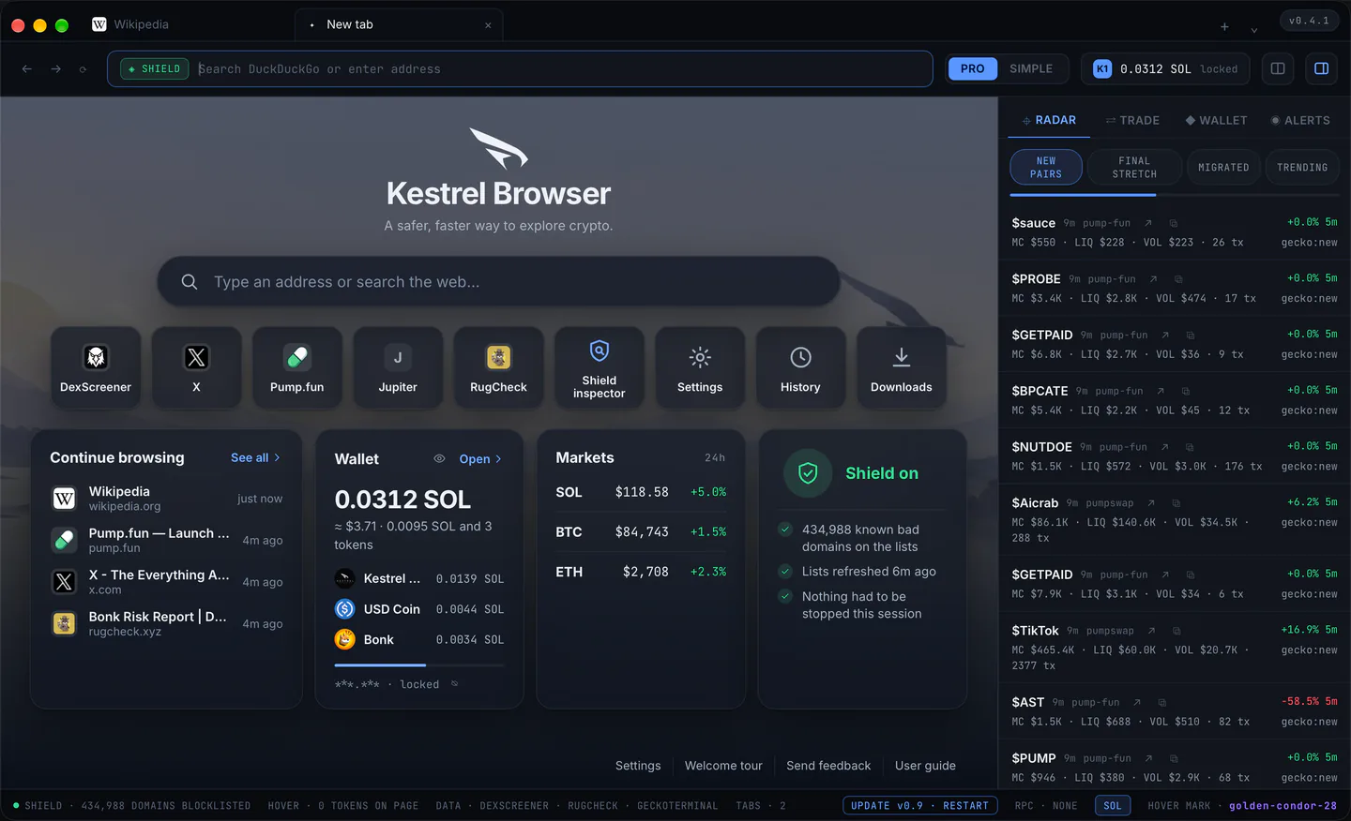Image resolution: width=1351 pixels, height=821 pixels.
Task: Select the TRENDING filter
Action: 1302,168
